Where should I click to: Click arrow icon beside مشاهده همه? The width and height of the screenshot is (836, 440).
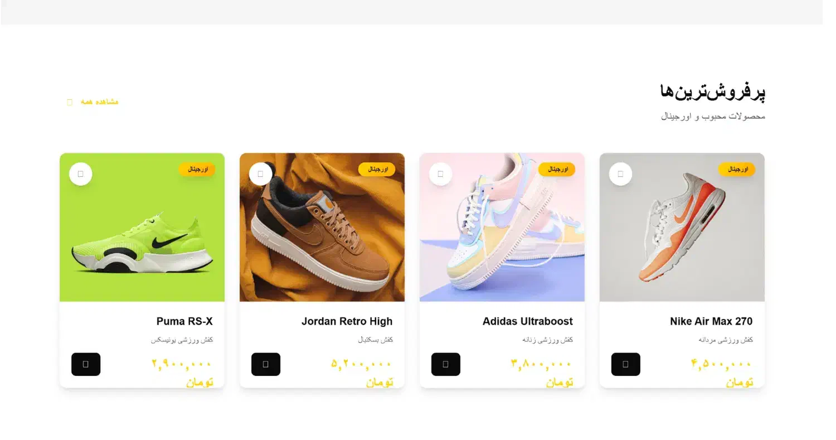(x=70, y=102)
